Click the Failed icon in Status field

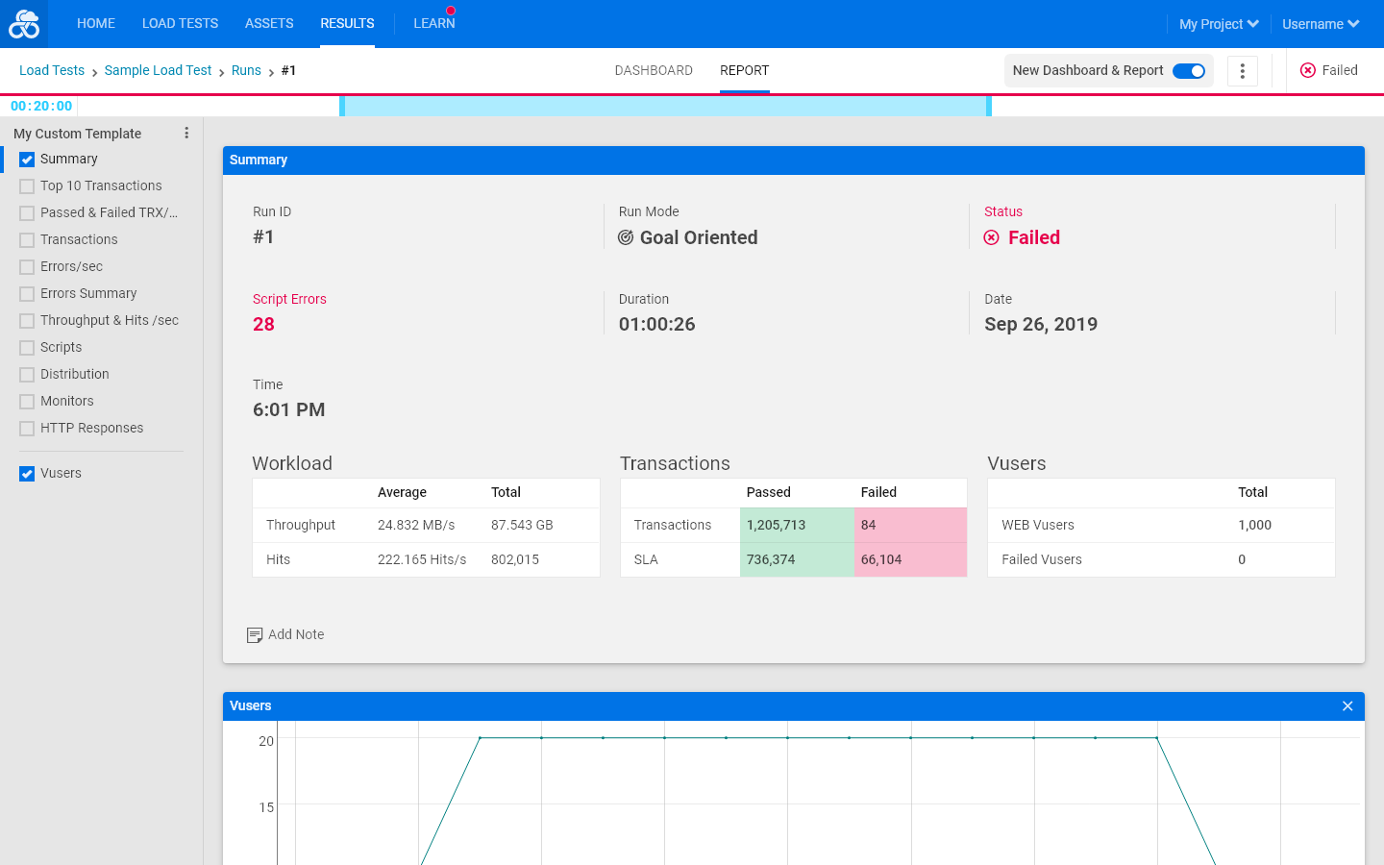point(992,237)
